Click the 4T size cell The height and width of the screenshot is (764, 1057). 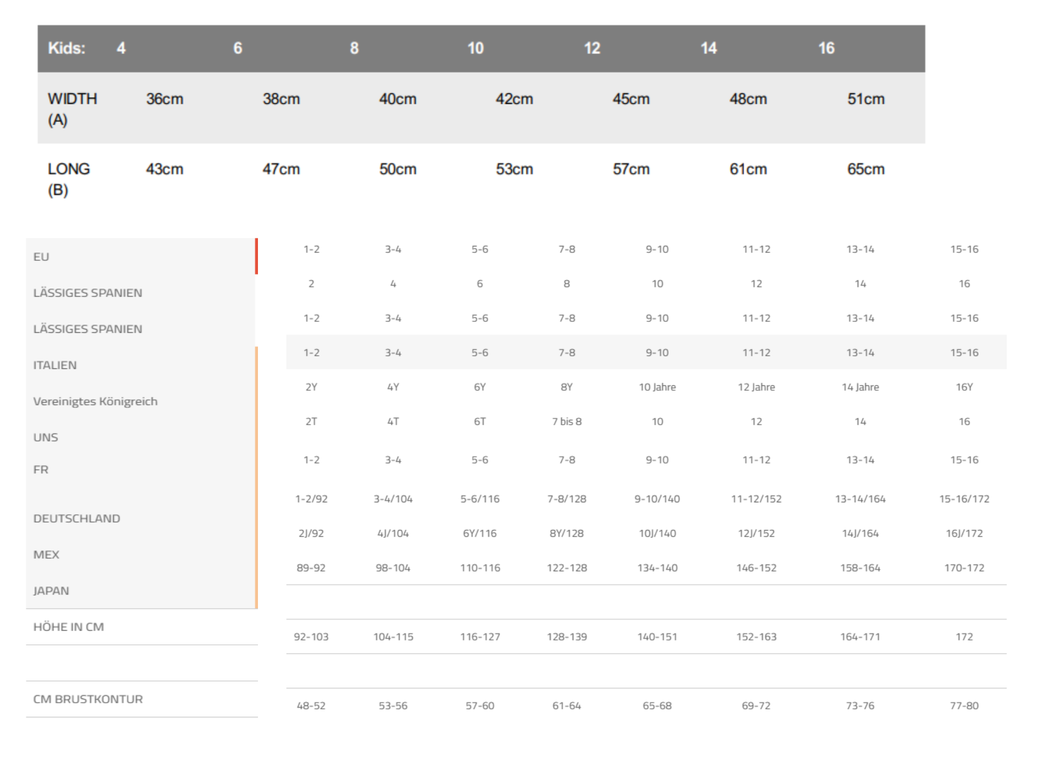(393, 421)
